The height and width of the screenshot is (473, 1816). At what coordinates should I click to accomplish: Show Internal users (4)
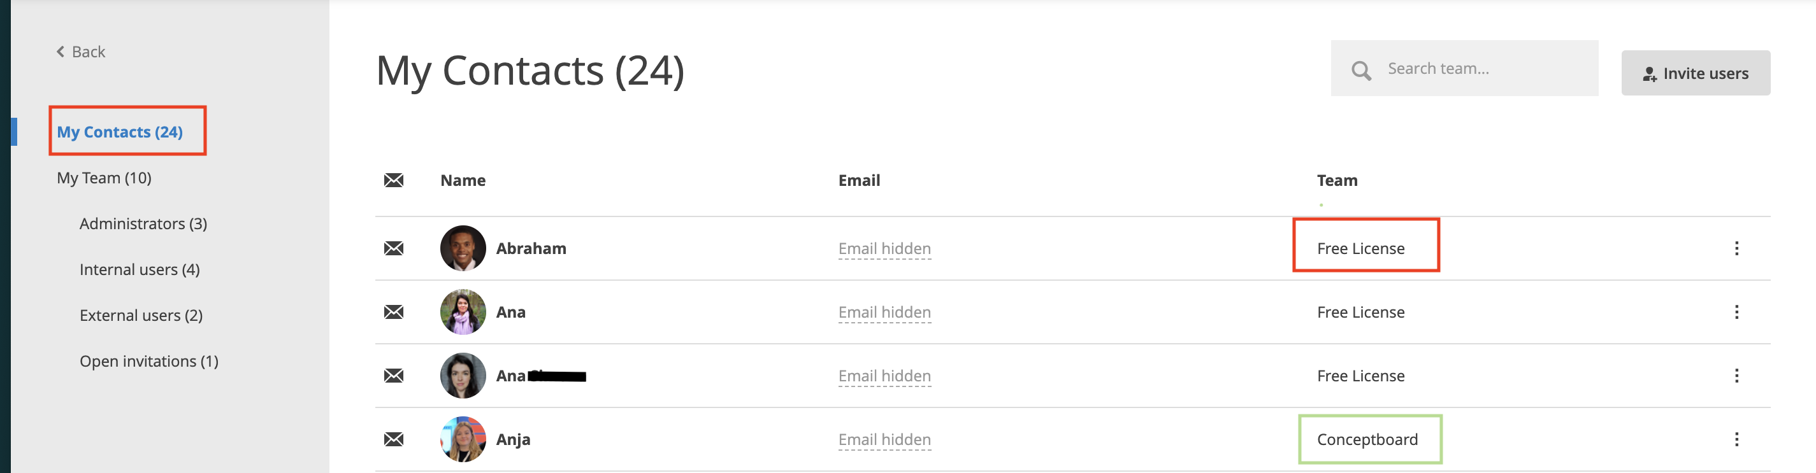140,269
